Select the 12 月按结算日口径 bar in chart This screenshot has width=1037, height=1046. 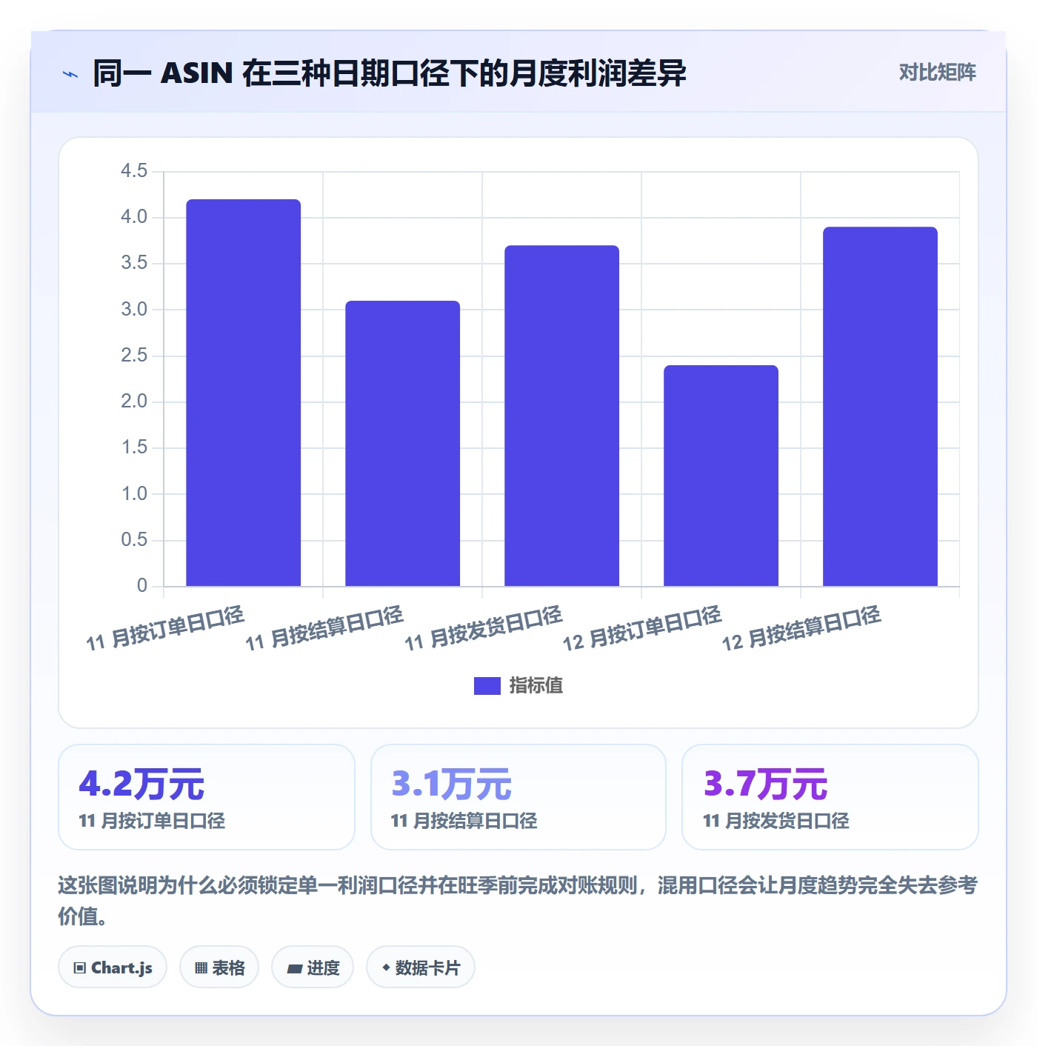tap(880, 407)
